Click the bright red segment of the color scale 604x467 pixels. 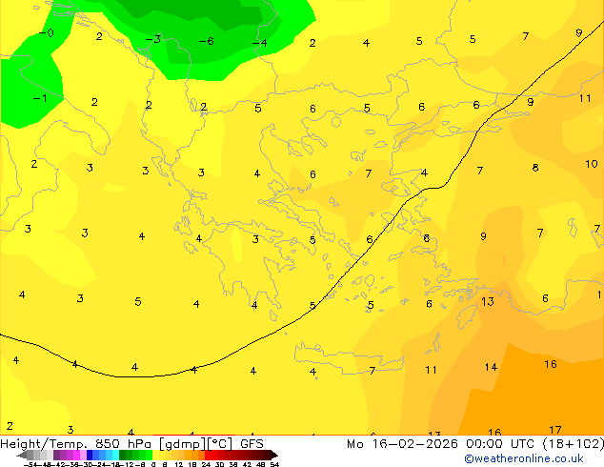coord(208,455)
